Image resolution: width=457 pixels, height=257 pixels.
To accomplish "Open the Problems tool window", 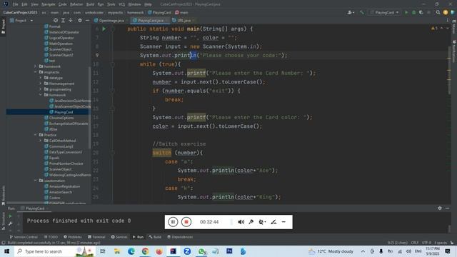I will tap(73, 237).
